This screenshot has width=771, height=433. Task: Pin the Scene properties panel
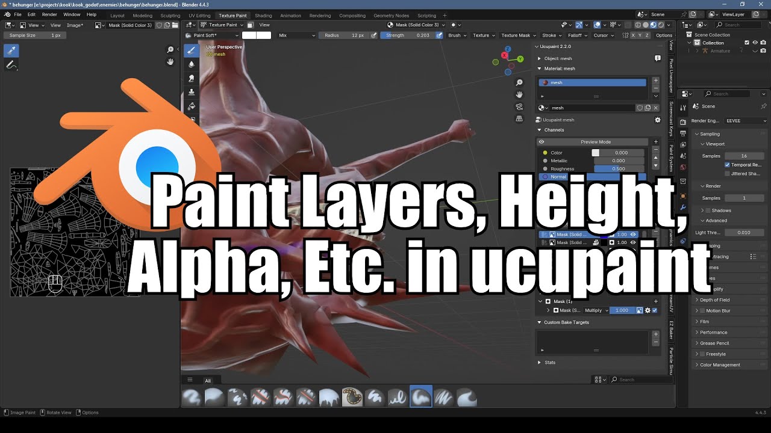[763, 106]
